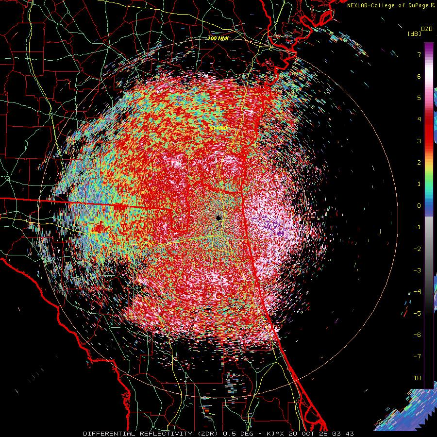Click the -6 value on the color scale

point(417,335)
